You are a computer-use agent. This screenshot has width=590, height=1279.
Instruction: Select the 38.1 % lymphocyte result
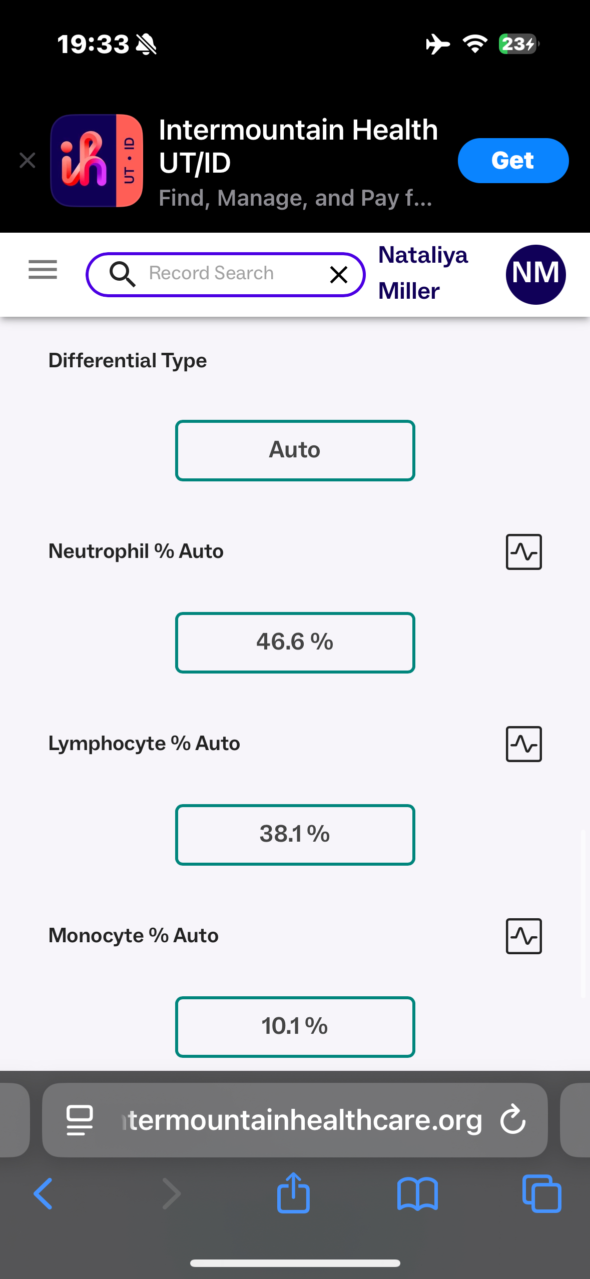click(x=295, y=835)
